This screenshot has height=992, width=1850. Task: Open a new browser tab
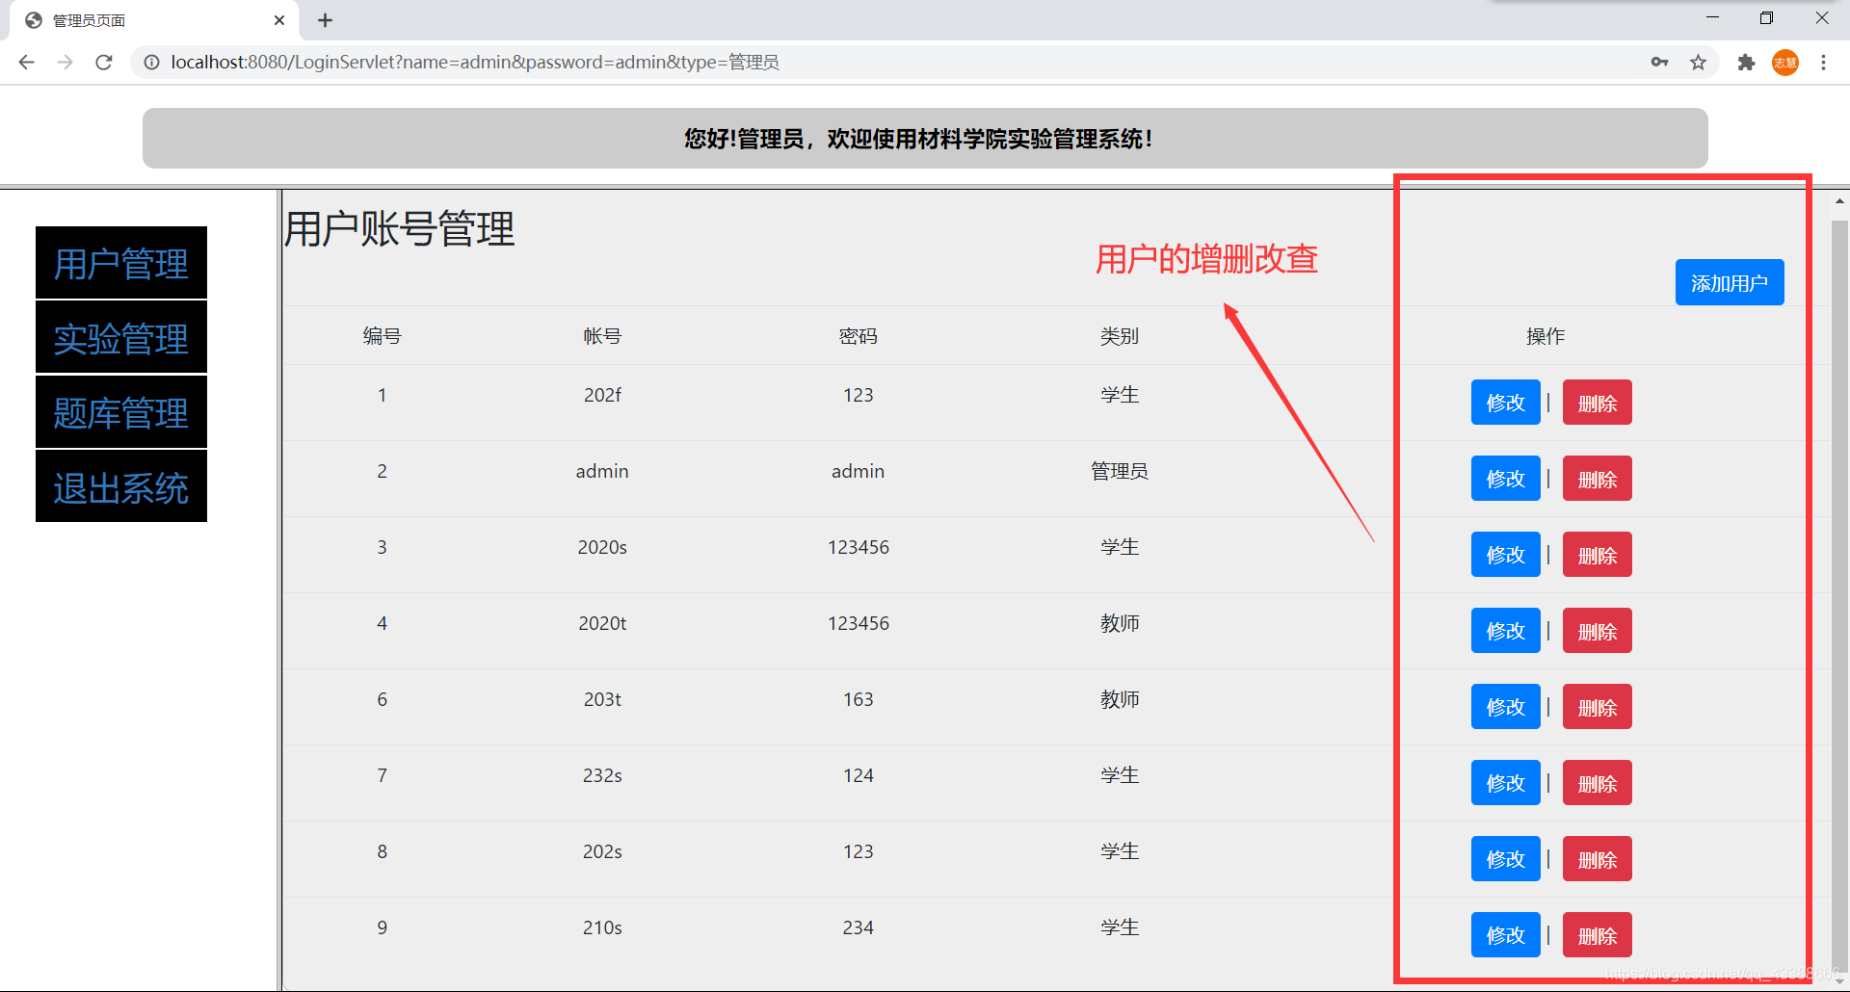(326, 20)
